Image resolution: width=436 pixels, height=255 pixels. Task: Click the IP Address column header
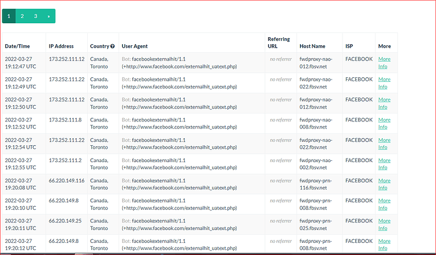click(61, 46)
